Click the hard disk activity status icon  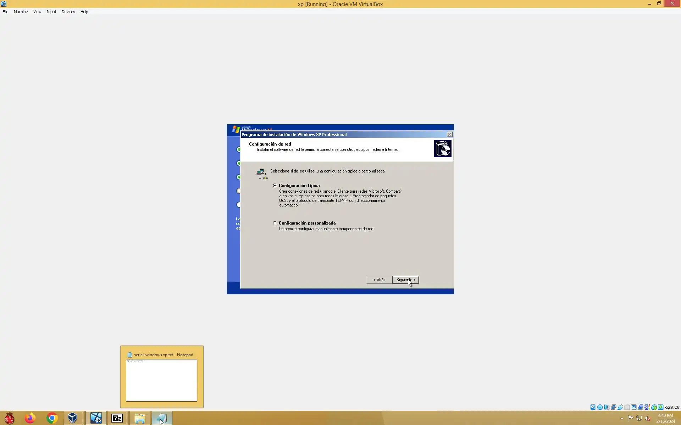tap(593, 407)
